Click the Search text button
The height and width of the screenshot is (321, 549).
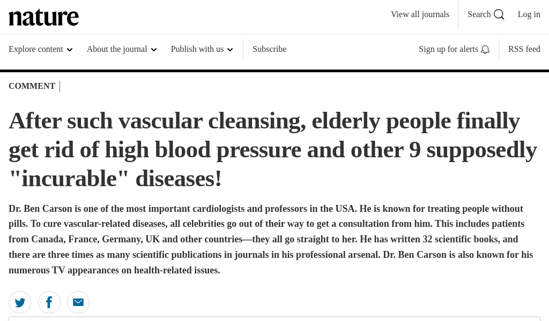pos(479,14)
